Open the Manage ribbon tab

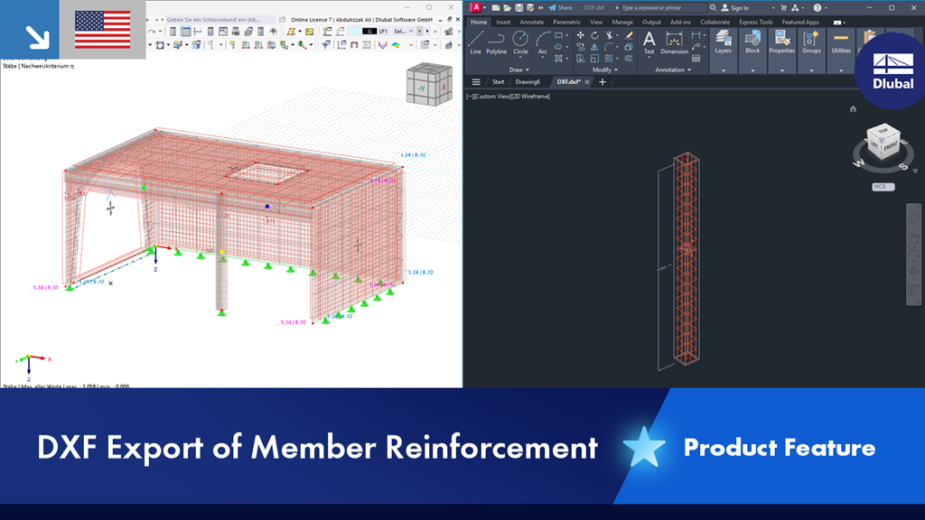pos(621,22)
